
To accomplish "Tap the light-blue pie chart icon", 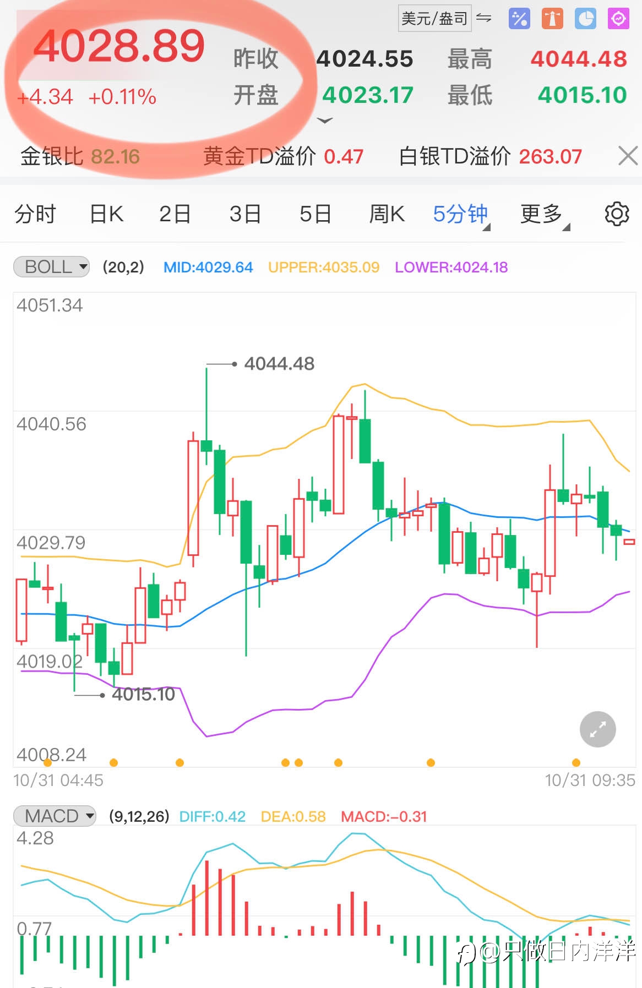I will click(x=585, y=18).
